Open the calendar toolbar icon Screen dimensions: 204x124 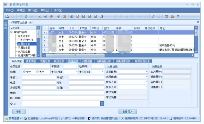tap(166, 17)
